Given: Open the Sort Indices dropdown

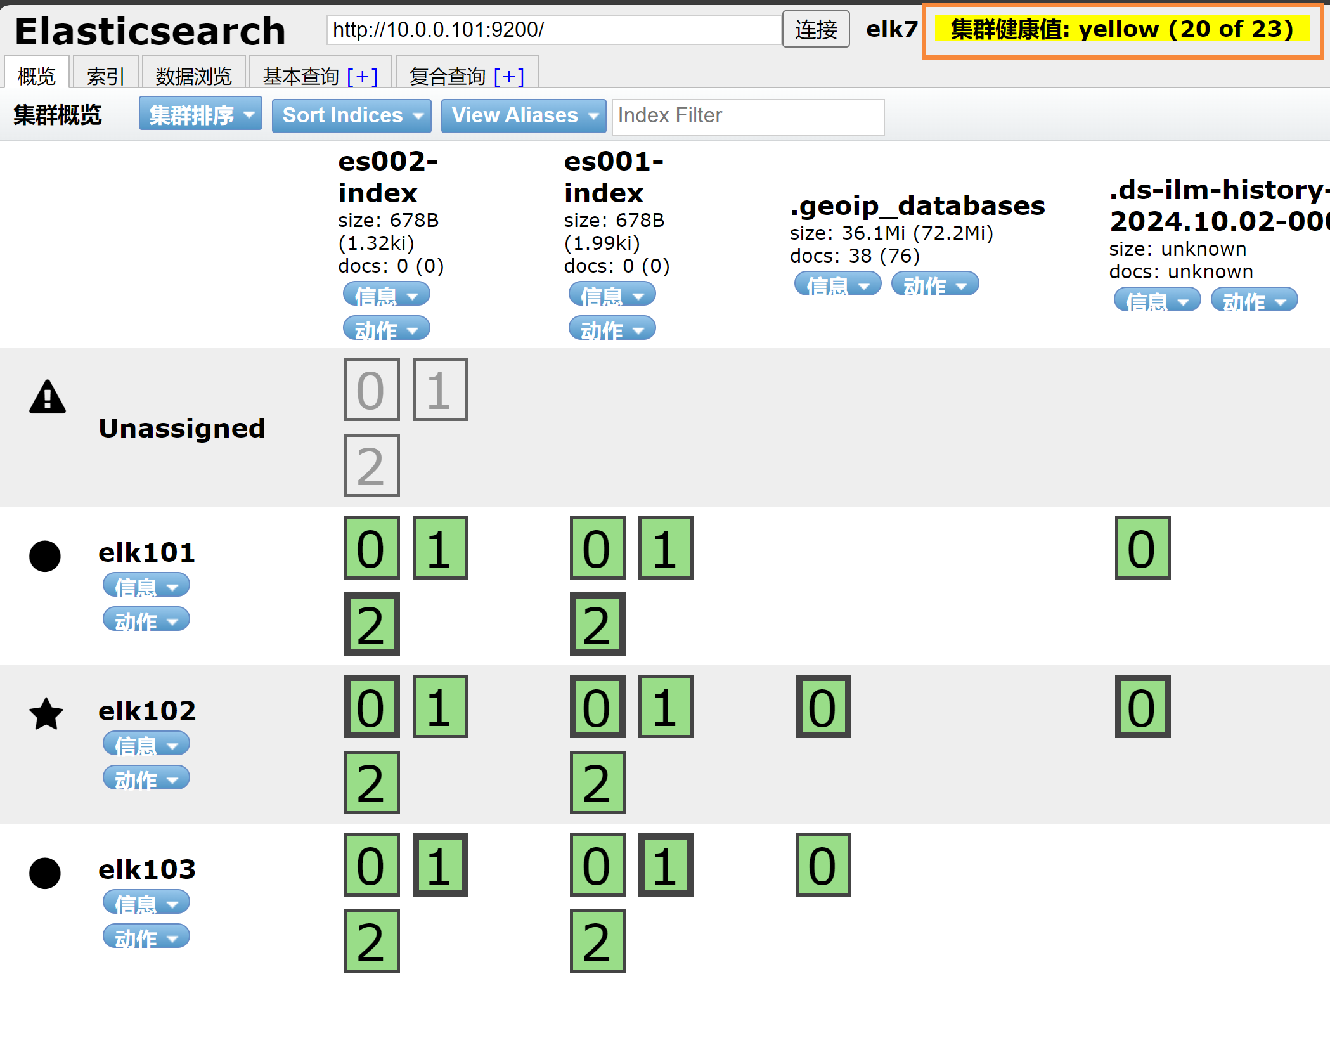Looking at the screenshot, I should [352, 115].
